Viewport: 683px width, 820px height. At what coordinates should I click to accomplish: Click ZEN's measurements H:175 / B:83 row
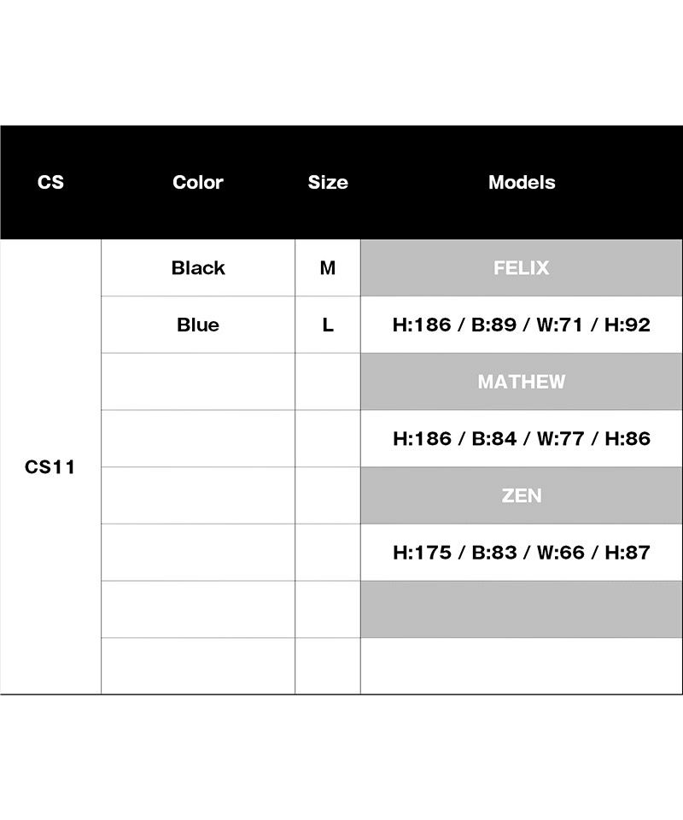521,552
